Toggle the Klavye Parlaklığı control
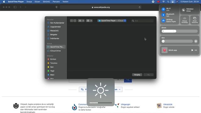Image resolution: width=201 pixels, height=113 pixels. tap(185, 20)
